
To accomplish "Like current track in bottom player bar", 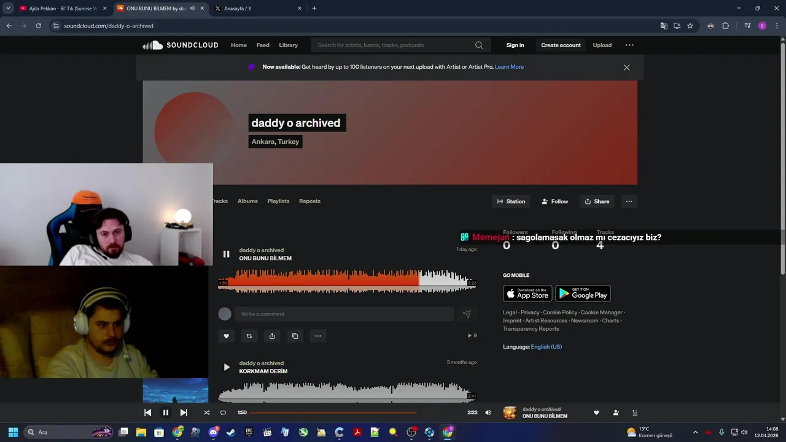I will (596, 413).
